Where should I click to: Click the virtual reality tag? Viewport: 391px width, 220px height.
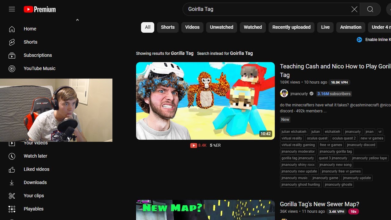[292, 138]
